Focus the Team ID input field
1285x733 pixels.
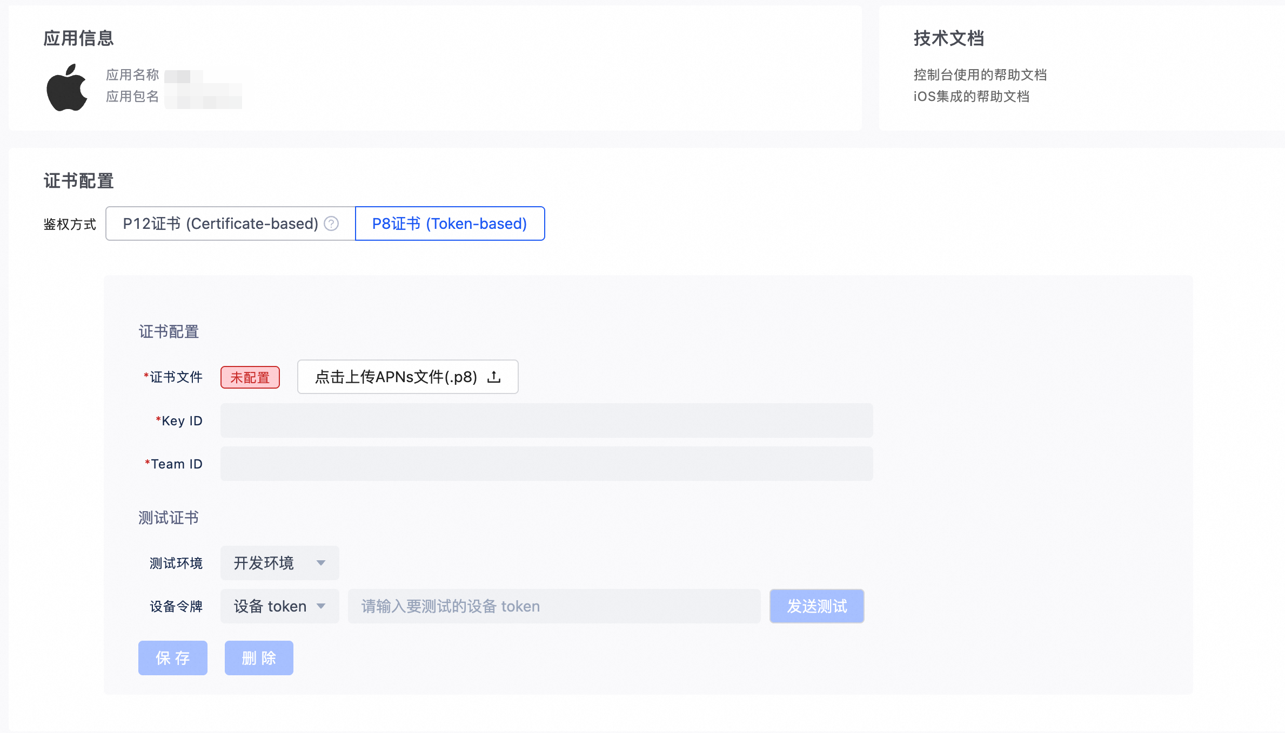coord(546,464)
